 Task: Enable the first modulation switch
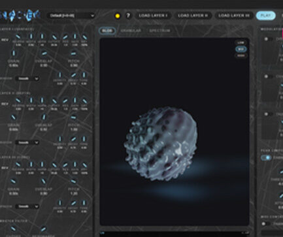click(x=268, y=39)
